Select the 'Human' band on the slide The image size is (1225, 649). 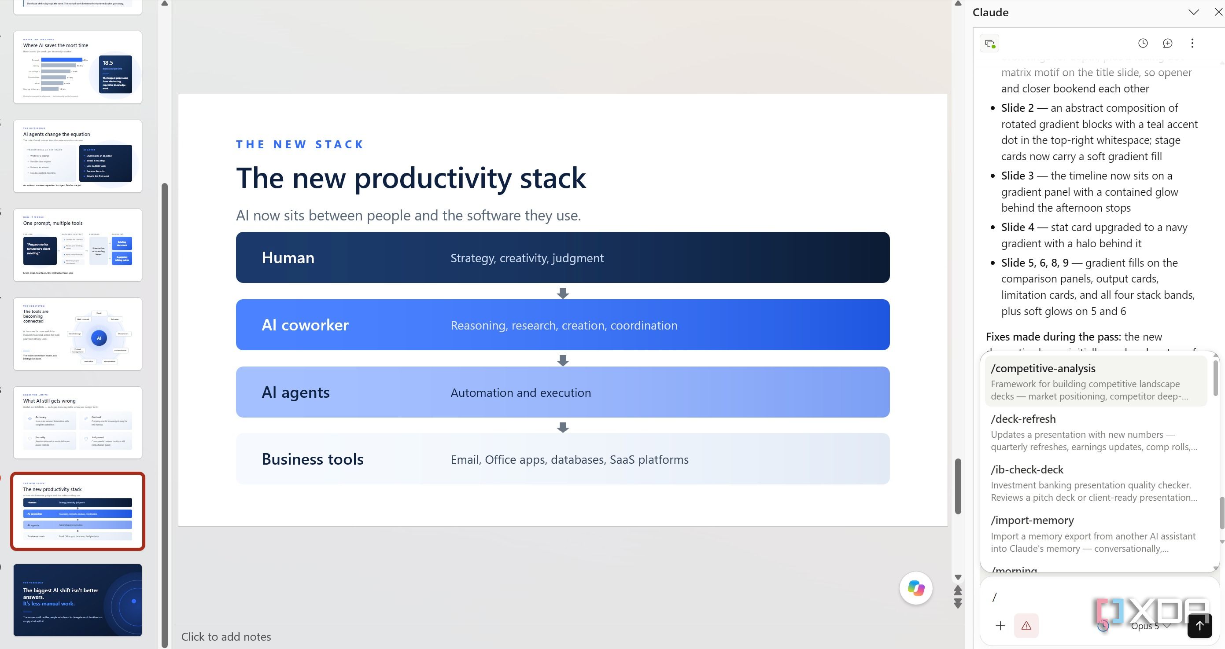pos(563,257)
